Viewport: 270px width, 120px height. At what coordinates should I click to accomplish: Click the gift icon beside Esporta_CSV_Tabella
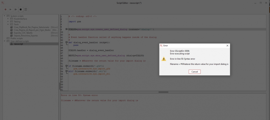[x=12, y=33]
